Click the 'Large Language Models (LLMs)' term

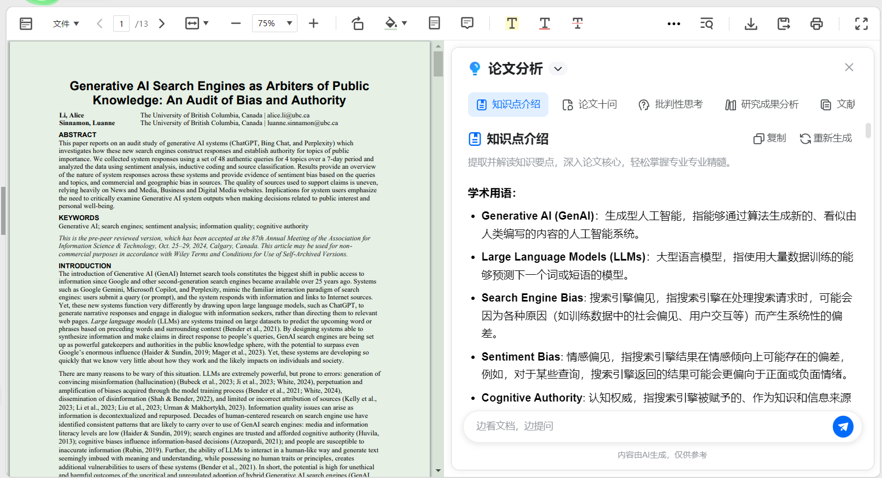pyautogui.click(x=563, y=257)
